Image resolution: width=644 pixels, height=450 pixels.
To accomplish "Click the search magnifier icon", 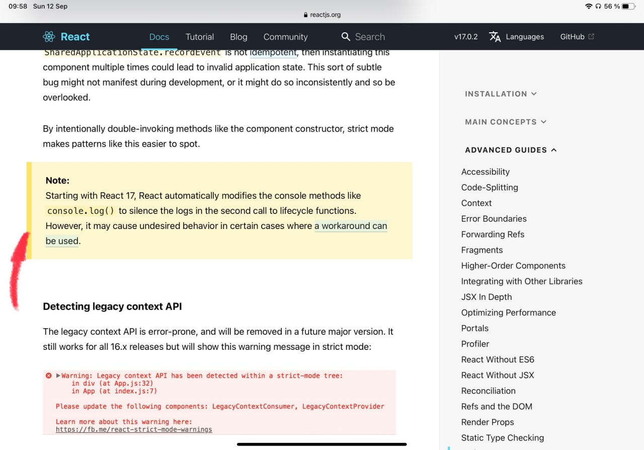I will coord(346,37).
